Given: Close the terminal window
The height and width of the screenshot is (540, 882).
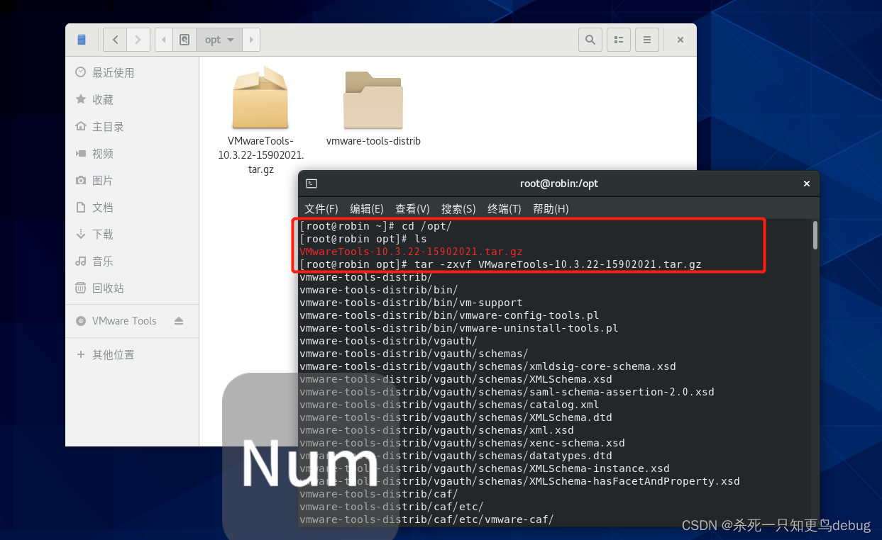Looking at the screenshot, I should pyautogui.click(x=806, y=183).
